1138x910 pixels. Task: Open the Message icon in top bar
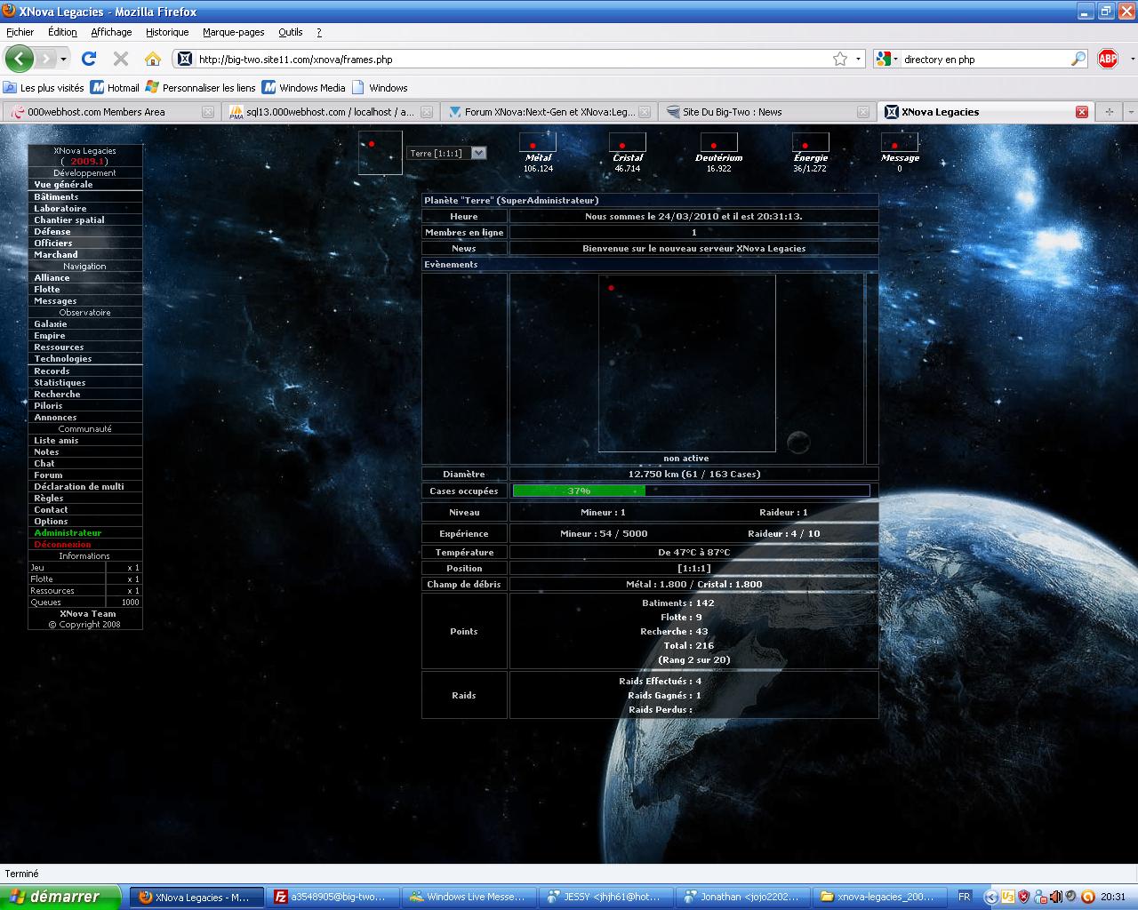coord(900,142)
